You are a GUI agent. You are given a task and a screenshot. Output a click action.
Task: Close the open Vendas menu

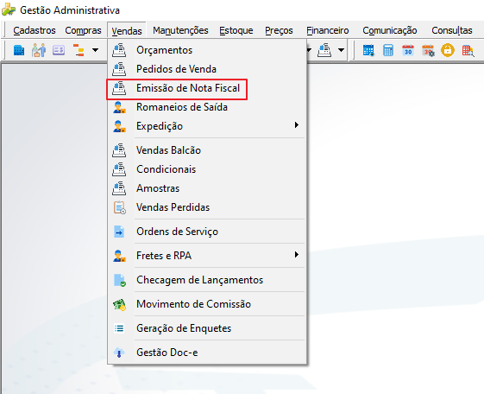pos(127,31)
